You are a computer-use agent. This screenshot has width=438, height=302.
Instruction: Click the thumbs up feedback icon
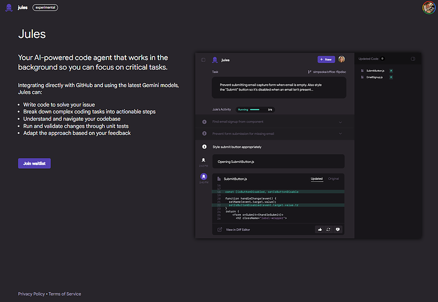pyautogui.click(x=319, y=229)
